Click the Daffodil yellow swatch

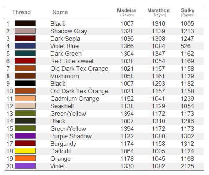pyautogui.click(x=25, y=151)
